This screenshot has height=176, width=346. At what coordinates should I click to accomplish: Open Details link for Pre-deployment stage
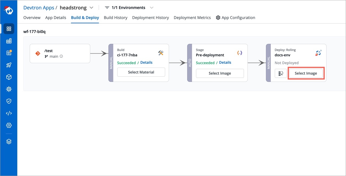click(x=225, y=63)
